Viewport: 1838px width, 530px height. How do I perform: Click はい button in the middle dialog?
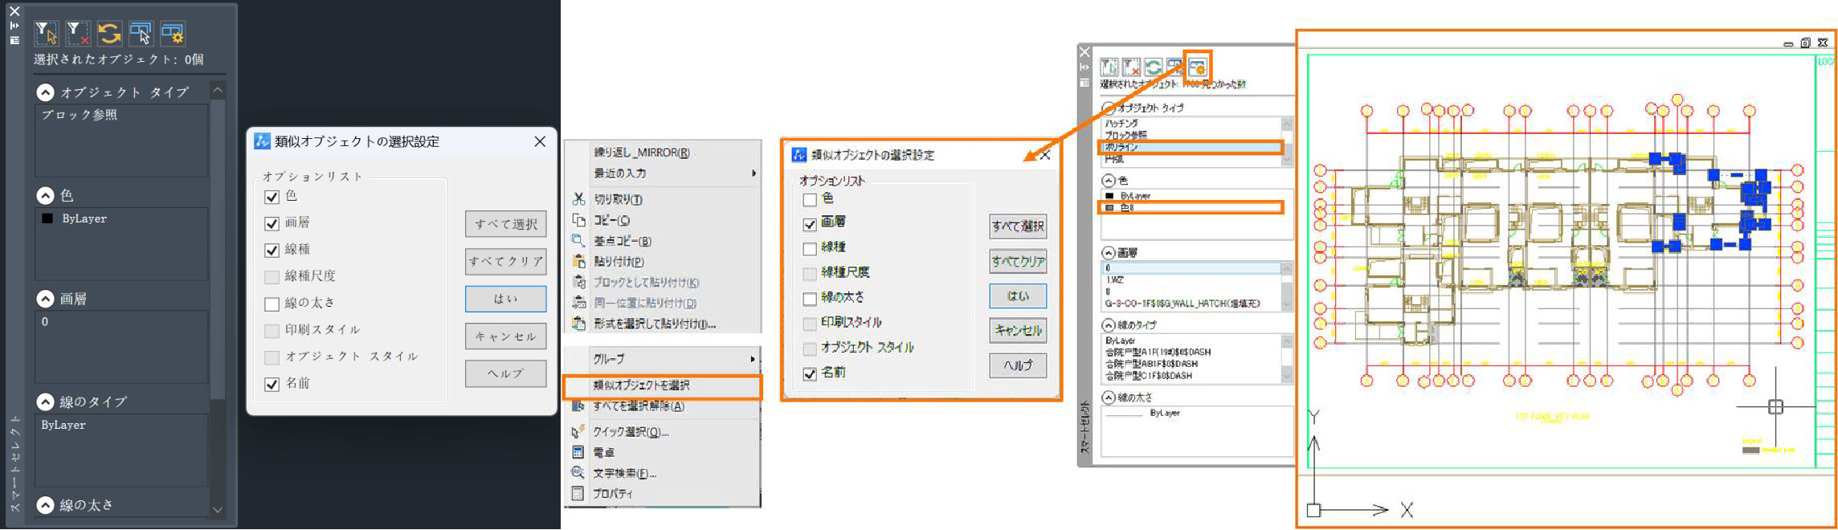(1018, 296)
